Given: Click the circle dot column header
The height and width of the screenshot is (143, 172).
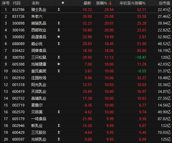Looking at the screenshot, I should pyautogui.click(x=63, y=3).
